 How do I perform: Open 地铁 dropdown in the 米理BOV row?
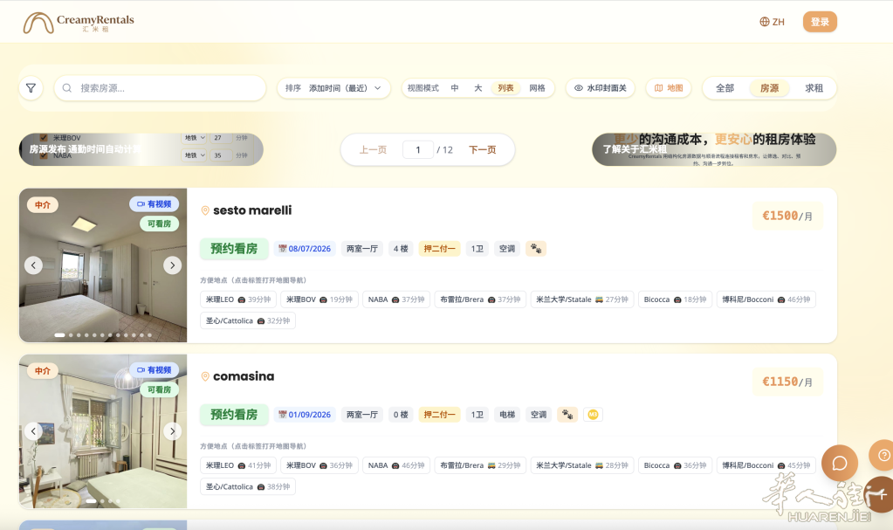194,138
